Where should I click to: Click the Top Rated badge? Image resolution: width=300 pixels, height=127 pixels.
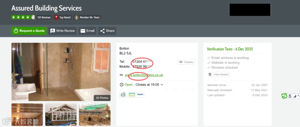pyautogui.click(x=63, y=17)
